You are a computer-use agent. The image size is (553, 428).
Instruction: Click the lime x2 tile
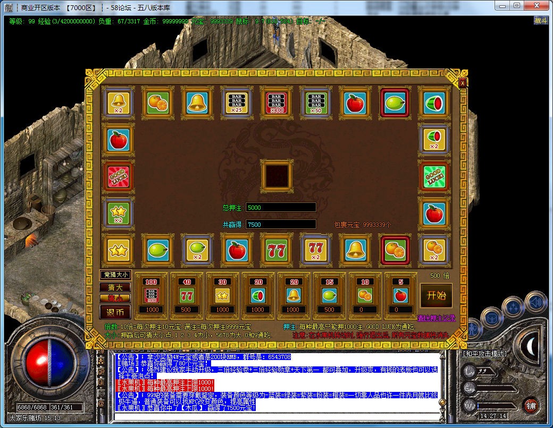tap(197, 250)
